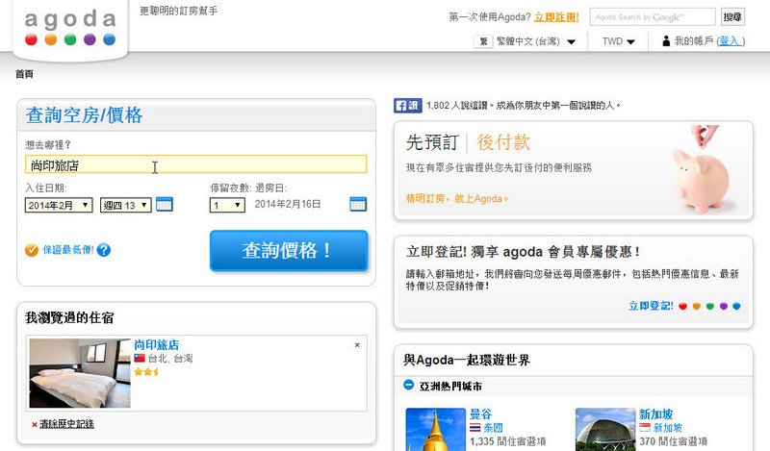Click 370 間住宿選項 text
The image size is (770, 451).
click(673, 441)
